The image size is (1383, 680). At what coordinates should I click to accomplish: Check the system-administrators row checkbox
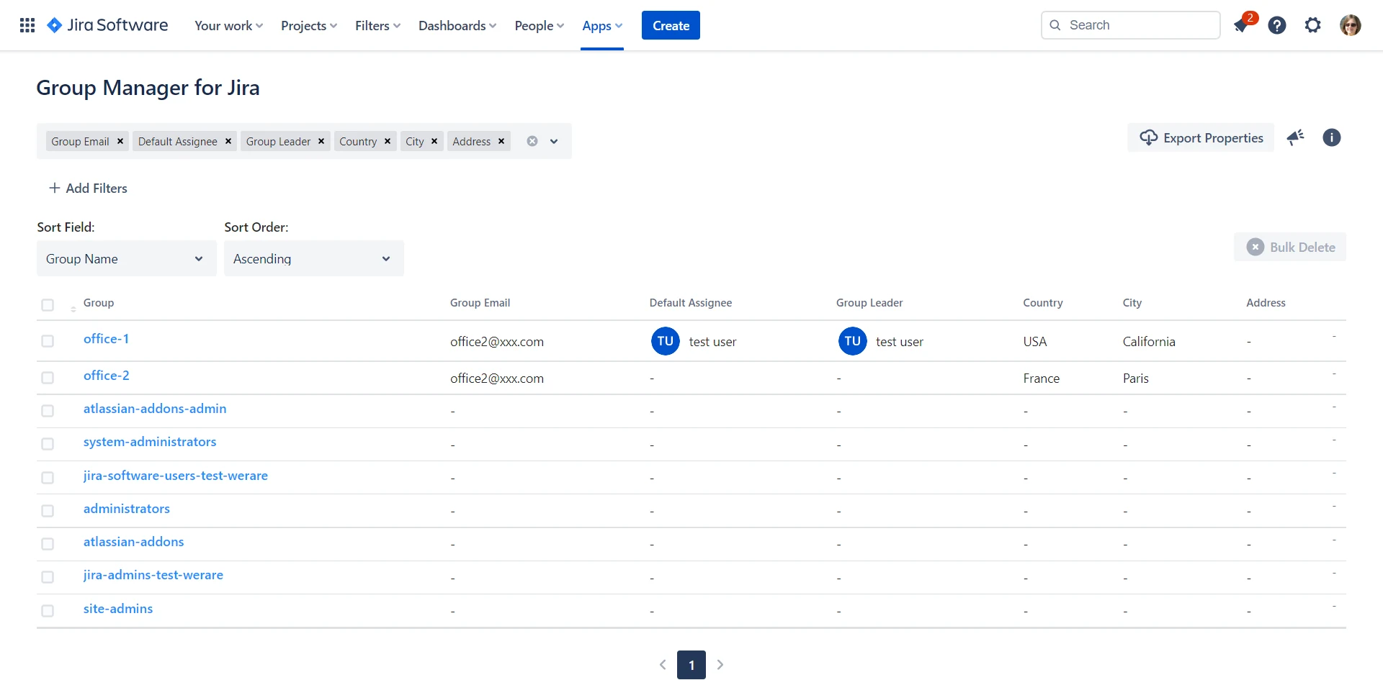coord(48,444)
